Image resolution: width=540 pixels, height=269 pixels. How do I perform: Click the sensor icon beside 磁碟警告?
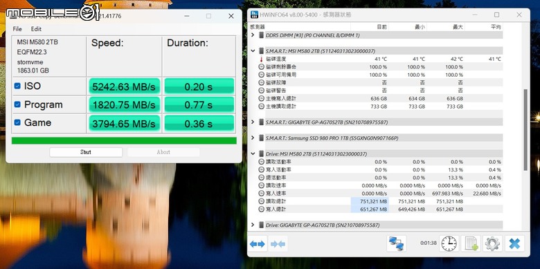[262, 91]
